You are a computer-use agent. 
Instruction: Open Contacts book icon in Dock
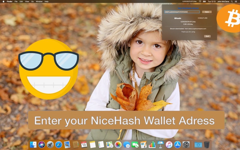point(76,145)
